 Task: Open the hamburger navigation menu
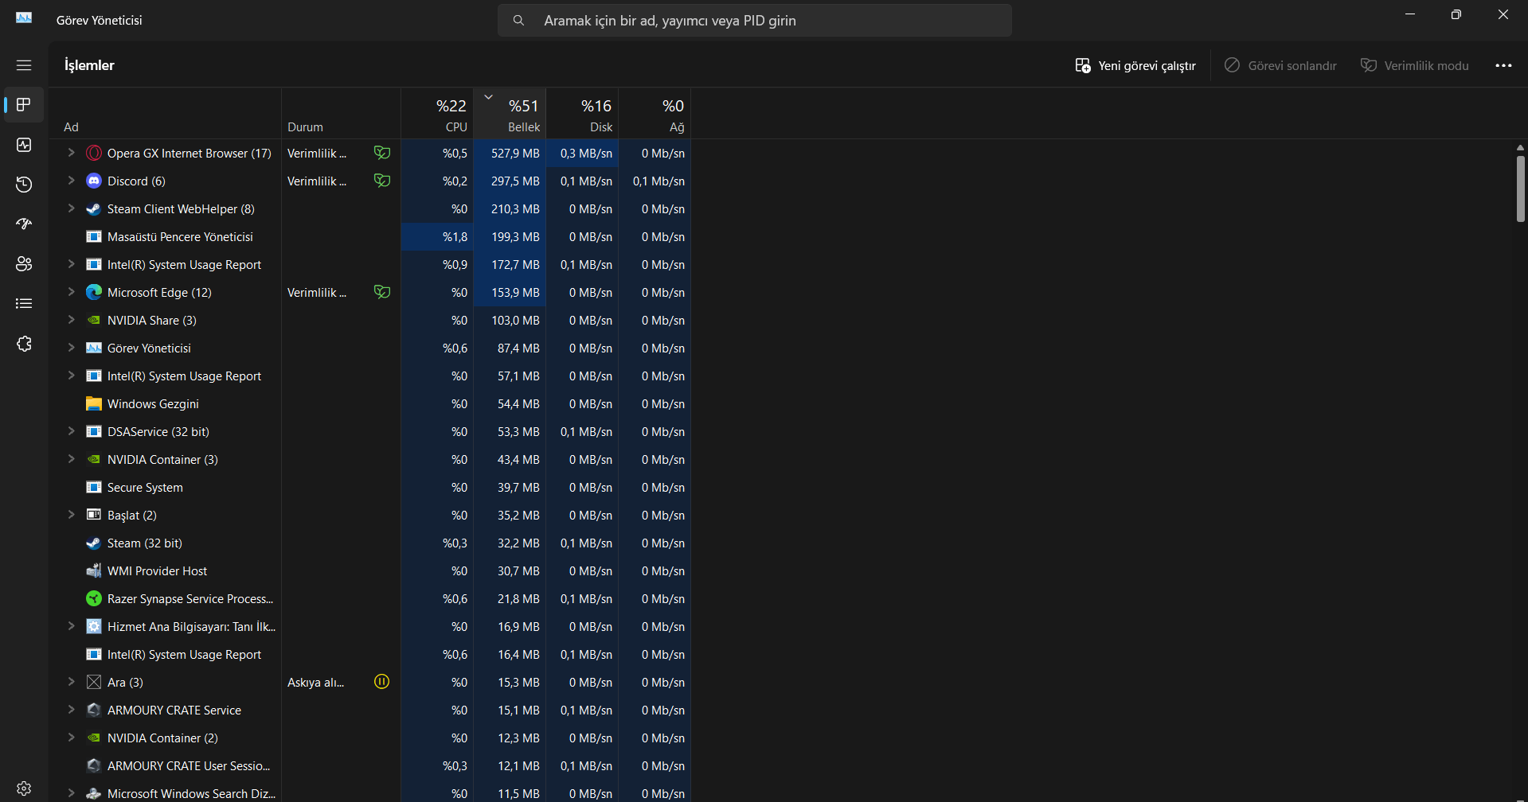tap(24, 65)
